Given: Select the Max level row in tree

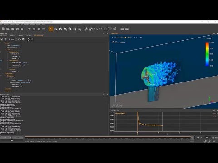Looking at the screenshot, I should click(x=15, y=56).
